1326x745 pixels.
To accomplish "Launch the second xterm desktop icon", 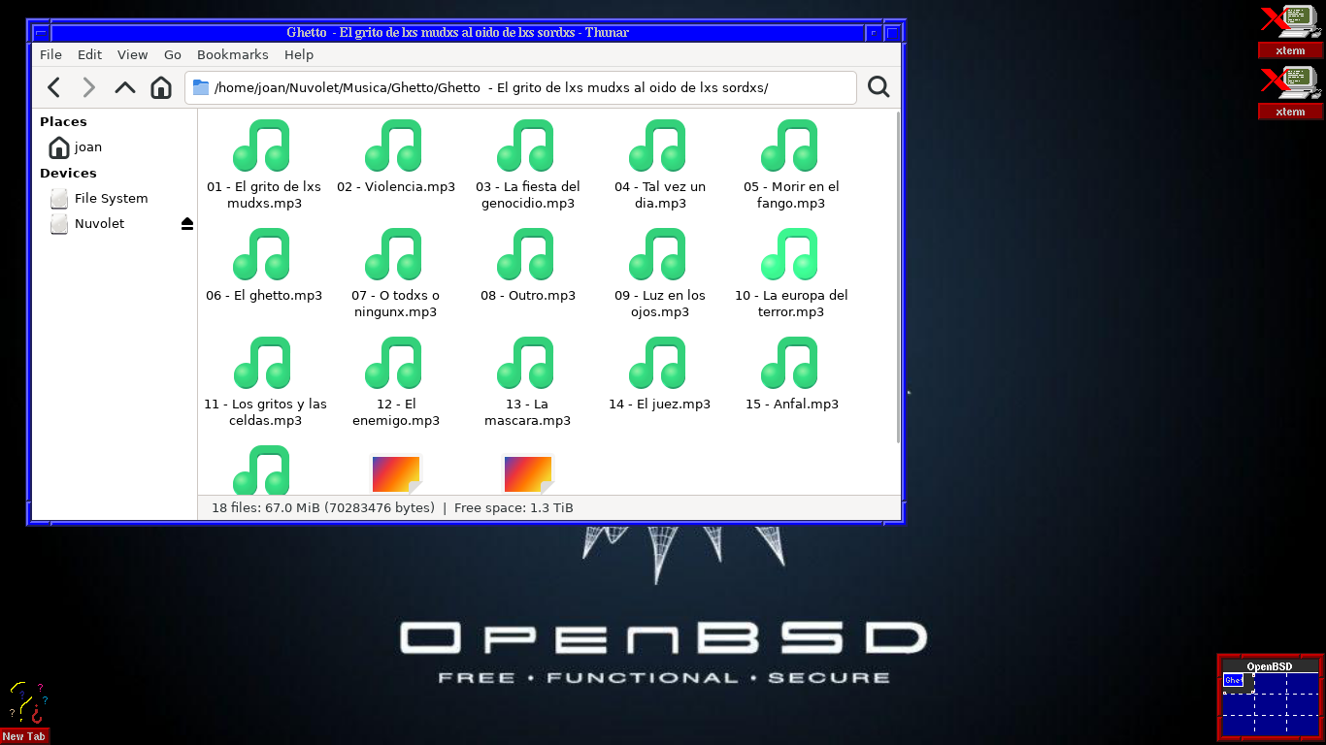I will click(x=1290, y=92).
